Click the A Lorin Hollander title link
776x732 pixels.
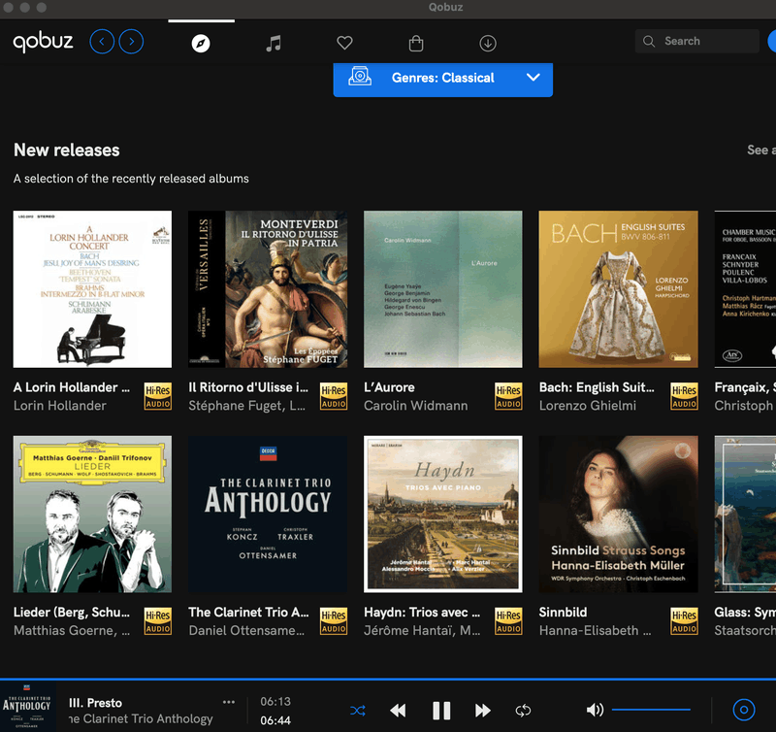(72, 387)
